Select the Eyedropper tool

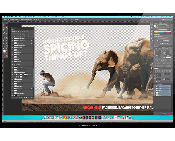7,30
